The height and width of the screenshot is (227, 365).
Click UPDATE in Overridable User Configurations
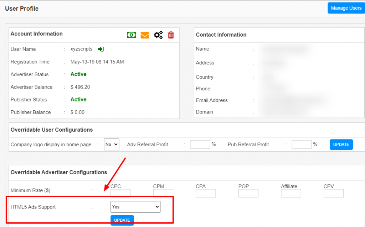tap(341, 144)
